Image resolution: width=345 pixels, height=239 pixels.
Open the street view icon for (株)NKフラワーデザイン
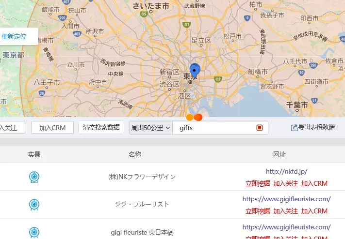pos(34,177)
